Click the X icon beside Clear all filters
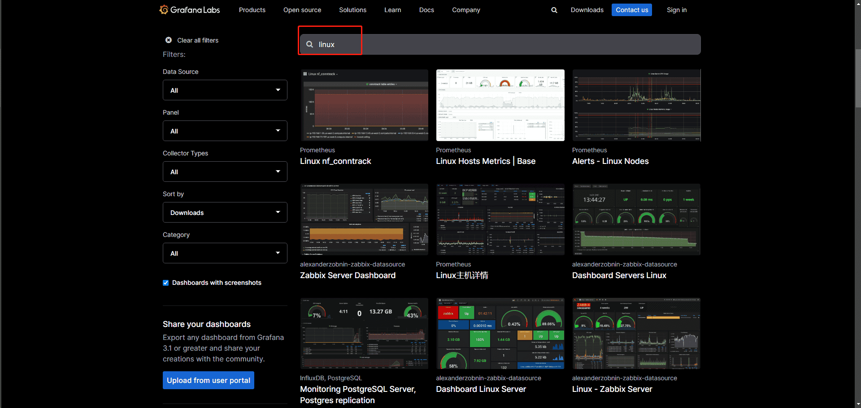The width and height of the screenshot is (861, 408). [168, 40]
